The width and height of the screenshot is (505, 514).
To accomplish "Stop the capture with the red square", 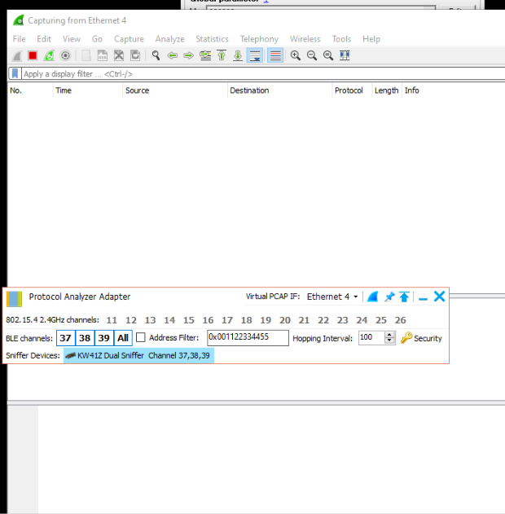I will [33, 55].
